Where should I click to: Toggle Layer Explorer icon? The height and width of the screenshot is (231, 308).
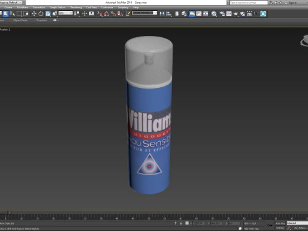184,14
